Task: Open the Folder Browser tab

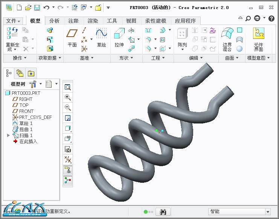Action: [20, 73]
